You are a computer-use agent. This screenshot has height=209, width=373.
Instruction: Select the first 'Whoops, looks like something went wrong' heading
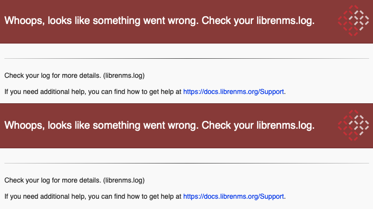point(159,21)
